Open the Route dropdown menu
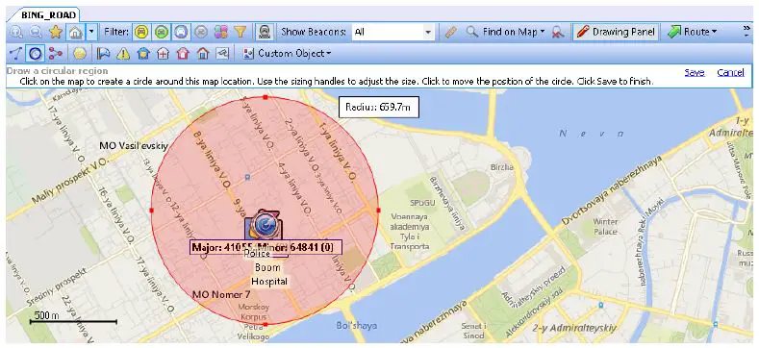The image size is (759, 348). 693,33
